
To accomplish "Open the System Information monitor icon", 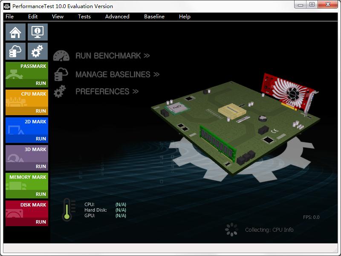I will tap(38, 32).
